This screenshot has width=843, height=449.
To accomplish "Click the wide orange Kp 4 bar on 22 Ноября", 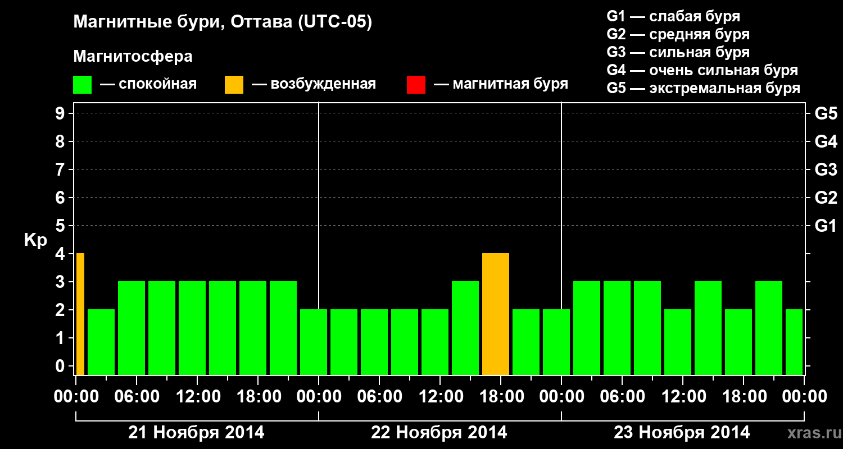I will [x=496, y=314].
